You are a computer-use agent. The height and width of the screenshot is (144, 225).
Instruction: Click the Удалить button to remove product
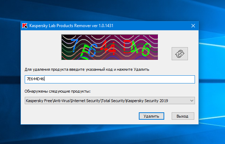[x=152, y=116]
